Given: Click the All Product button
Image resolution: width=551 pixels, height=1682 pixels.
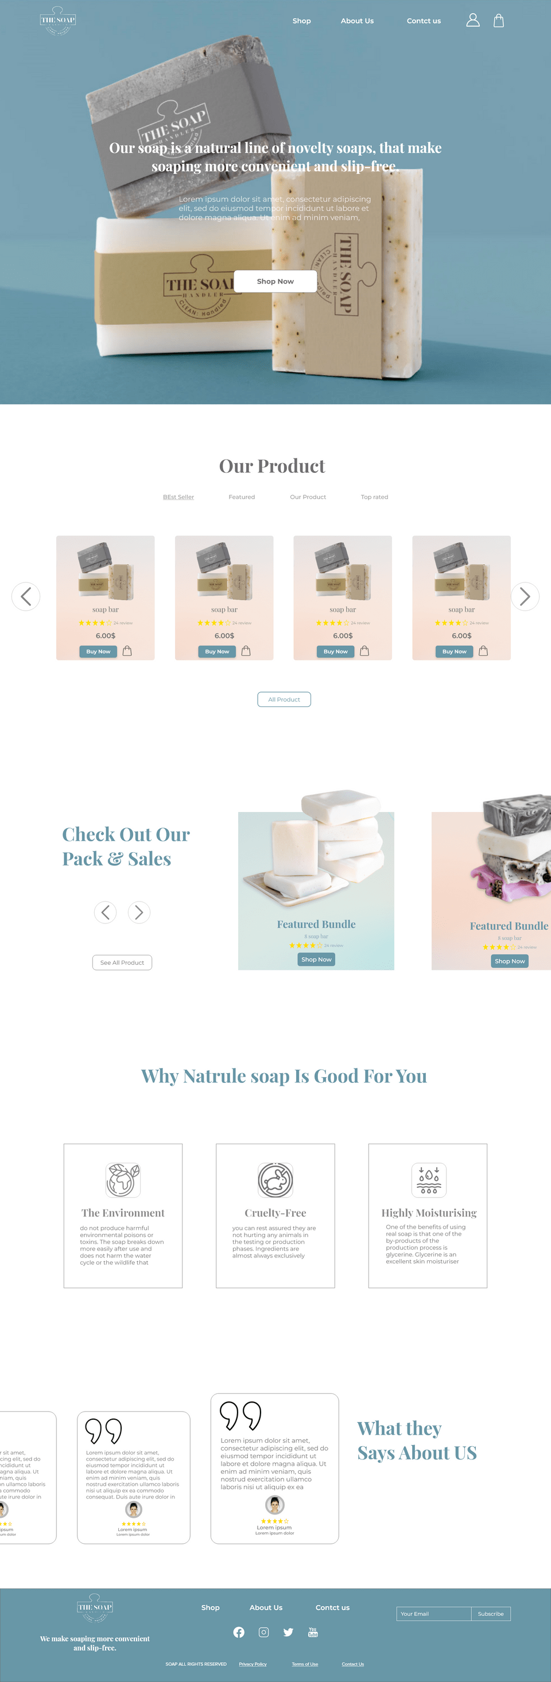Looking at the screenshot, I should point(284,700).
